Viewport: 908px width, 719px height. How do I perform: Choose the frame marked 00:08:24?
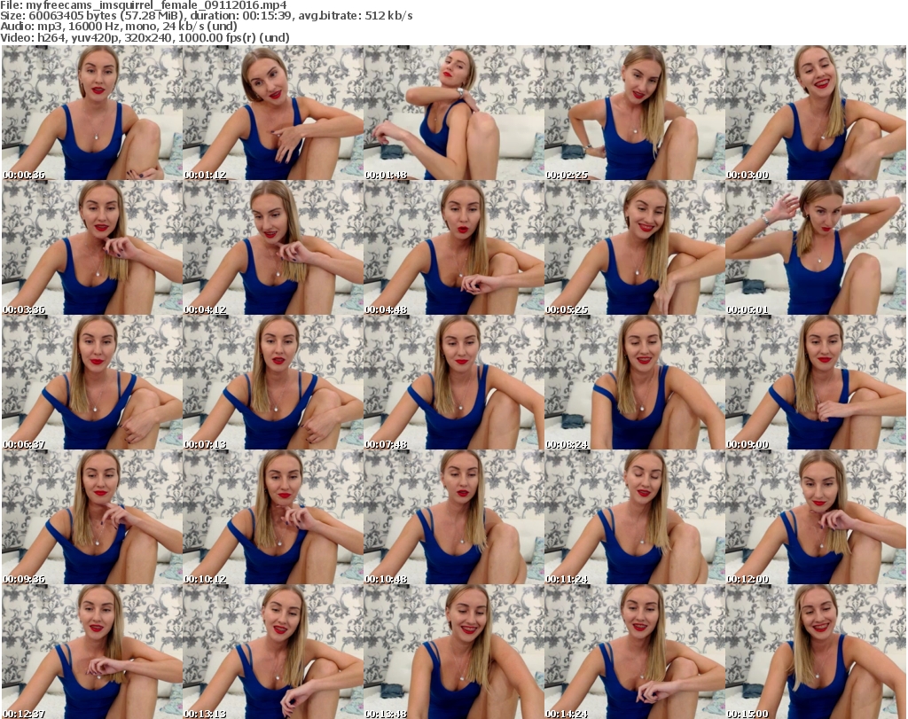click(x=634, y=383)
